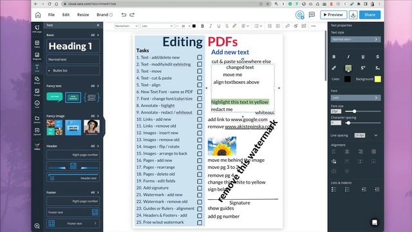Click the highlighter tool in top toolbar
Screen dimensions: 412x232
[234, 26]
